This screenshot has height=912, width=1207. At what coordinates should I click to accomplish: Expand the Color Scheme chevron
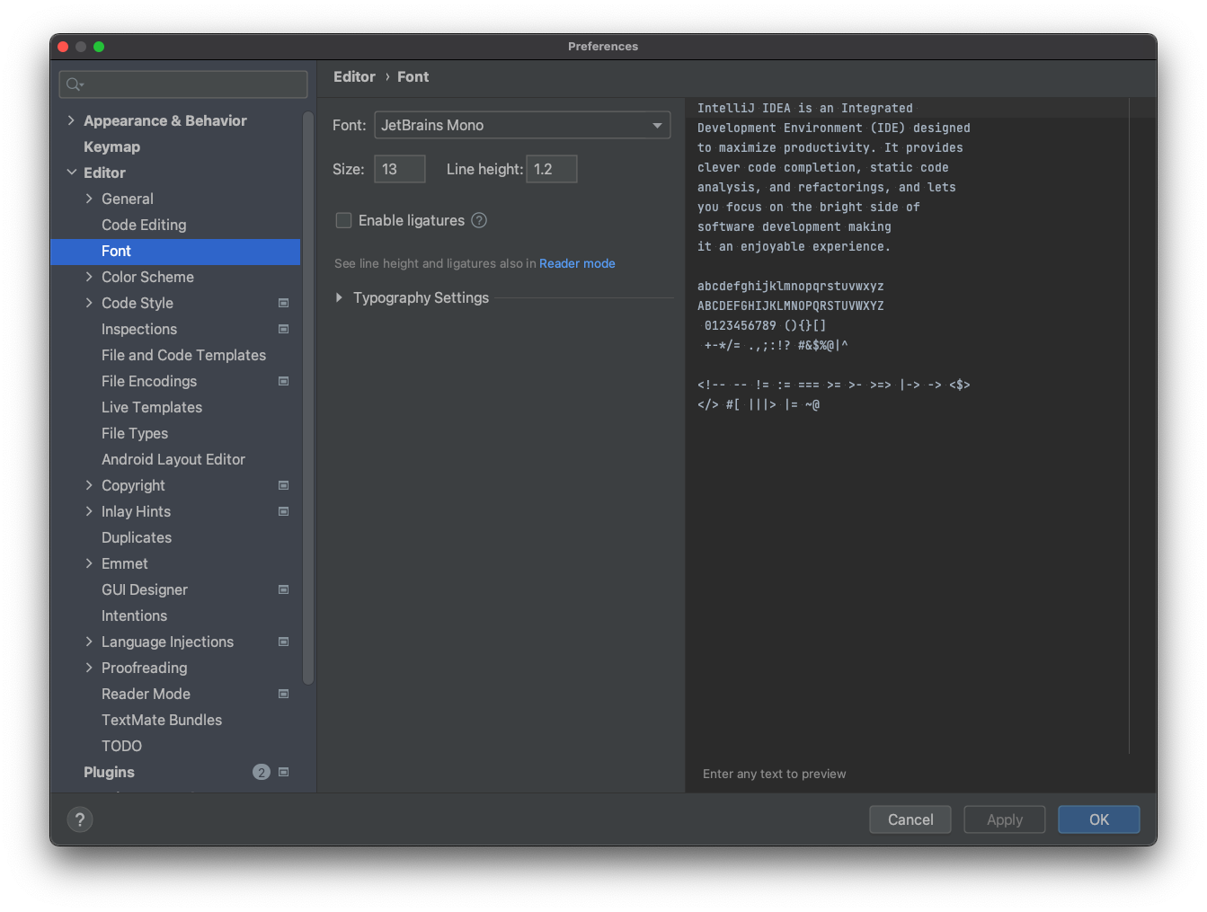[89, 277]
